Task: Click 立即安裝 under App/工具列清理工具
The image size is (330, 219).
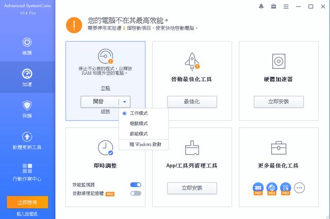Action: coord(192,188)
